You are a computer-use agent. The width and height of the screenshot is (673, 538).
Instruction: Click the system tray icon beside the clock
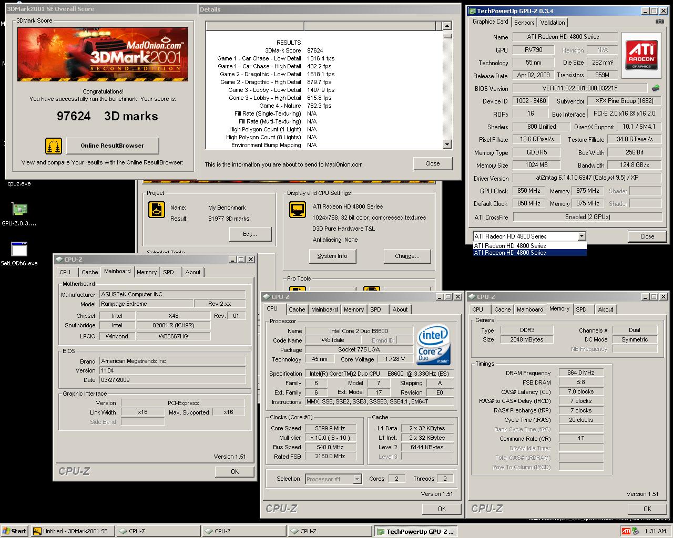[x=635, y=531]
